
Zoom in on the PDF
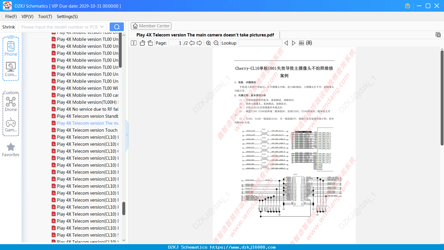click(x=208, y=43)
